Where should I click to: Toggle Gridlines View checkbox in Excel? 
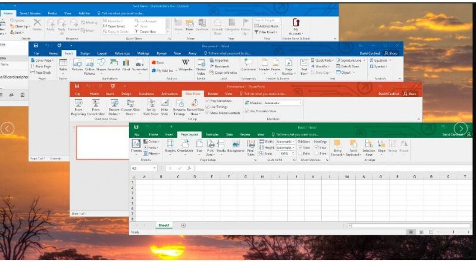point(300,147)
